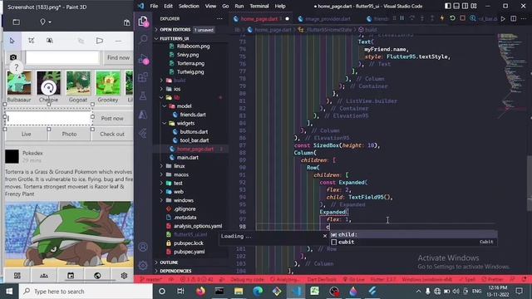
Task: Toggle the bottom panel layout icon
Action: 456,6
